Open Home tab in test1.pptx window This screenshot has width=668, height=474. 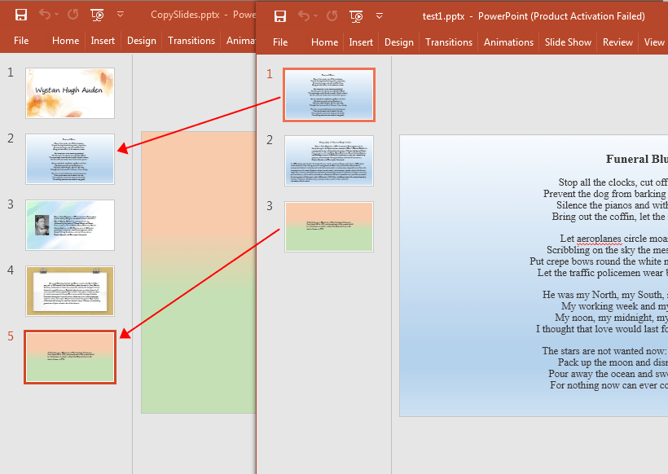pyautogui.click(x=324, y=42)
